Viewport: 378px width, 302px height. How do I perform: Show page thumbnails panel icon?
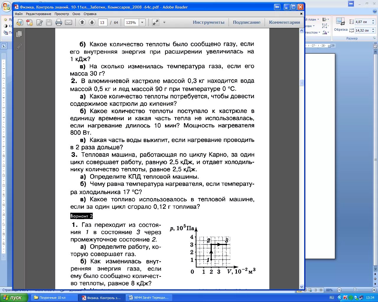coord(19,34)
